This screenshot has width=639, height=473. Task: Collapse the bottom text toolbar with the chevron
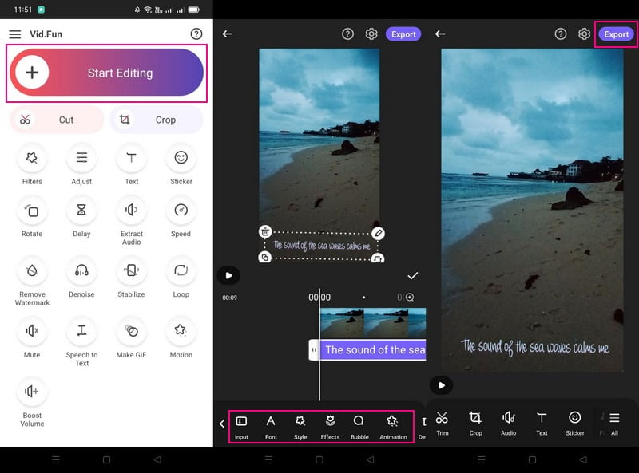pos(222,424)
